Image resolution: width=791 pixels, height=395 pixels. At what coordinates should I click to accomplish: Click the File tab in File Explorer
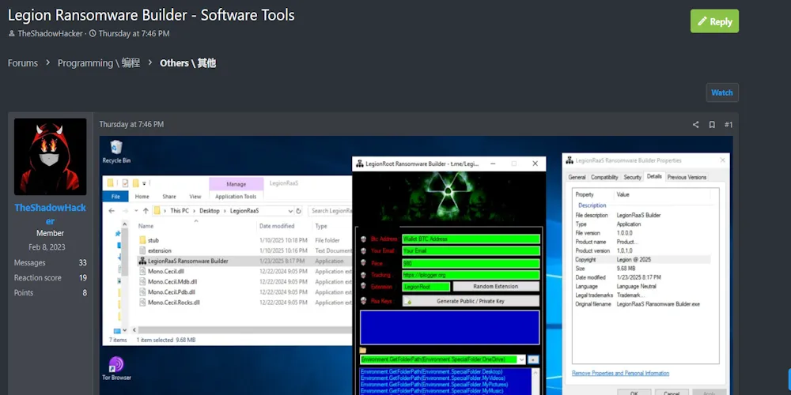pyautogui.click(x=115, y=197)
